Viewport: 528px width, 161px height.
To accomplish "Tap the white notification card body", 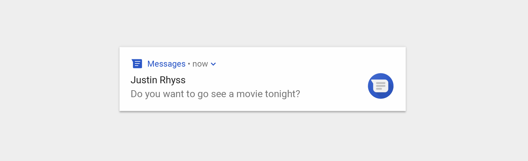I will click(263, 79).
